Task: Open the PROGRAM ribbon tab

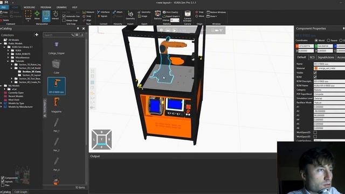Action: (46, 7)
